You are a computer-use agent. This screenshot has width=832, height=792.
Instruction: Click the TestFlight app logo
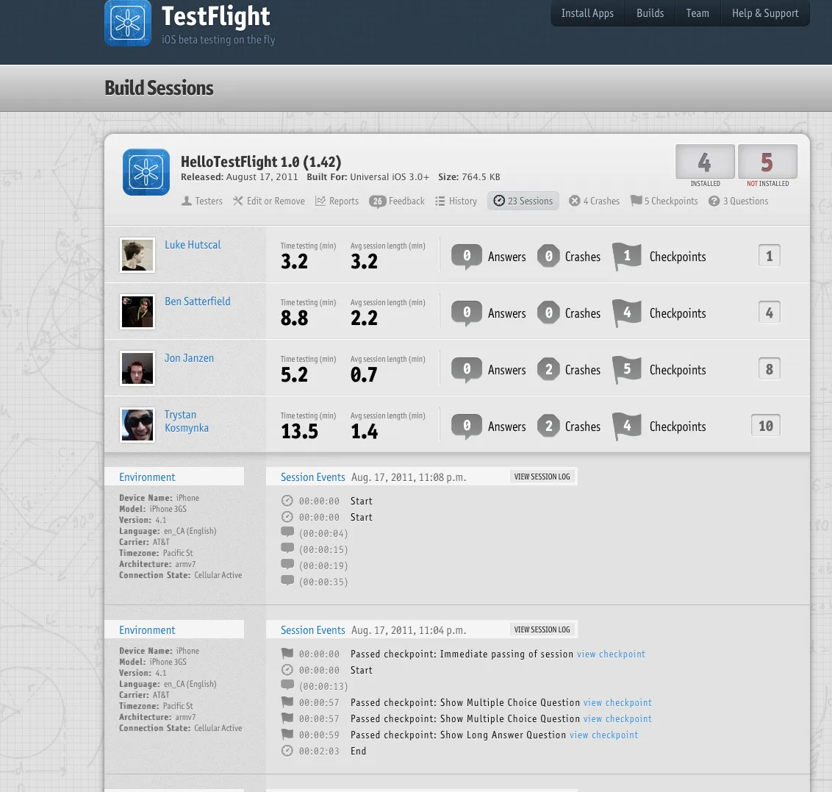click(x=128, y=23)
